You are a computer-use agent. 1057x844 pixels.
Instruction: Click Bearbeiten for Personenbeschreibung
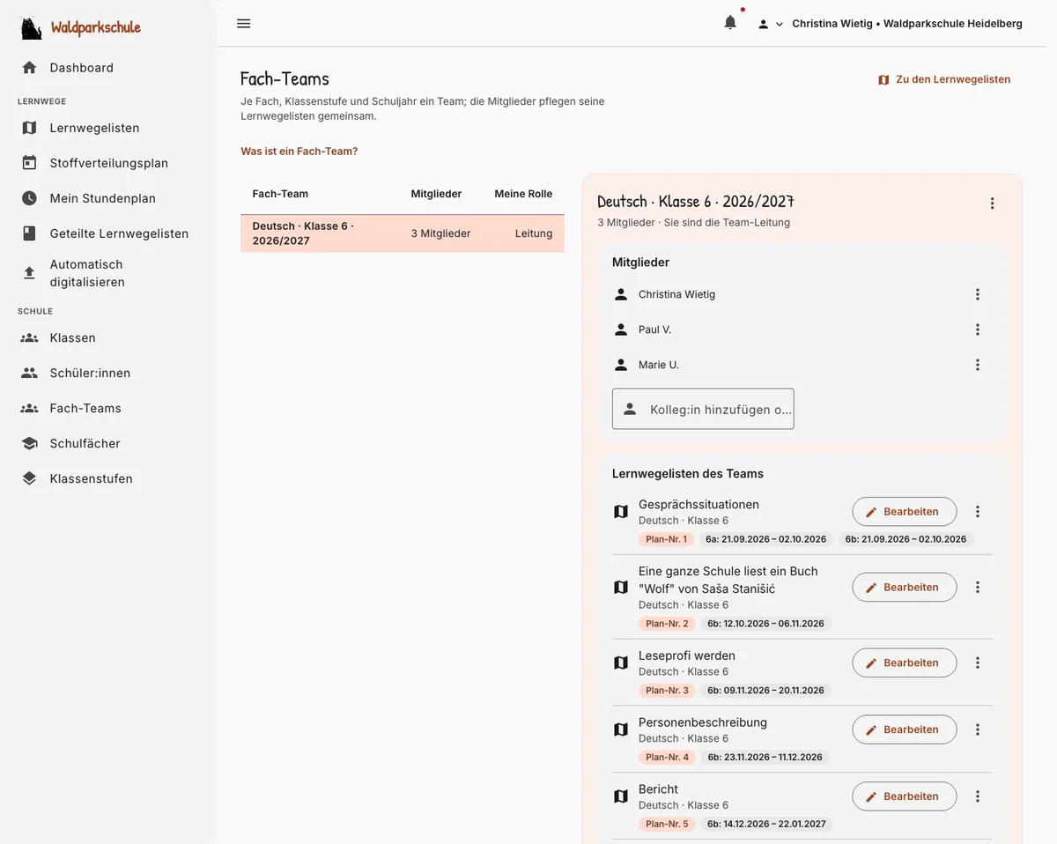coord(905,730)
